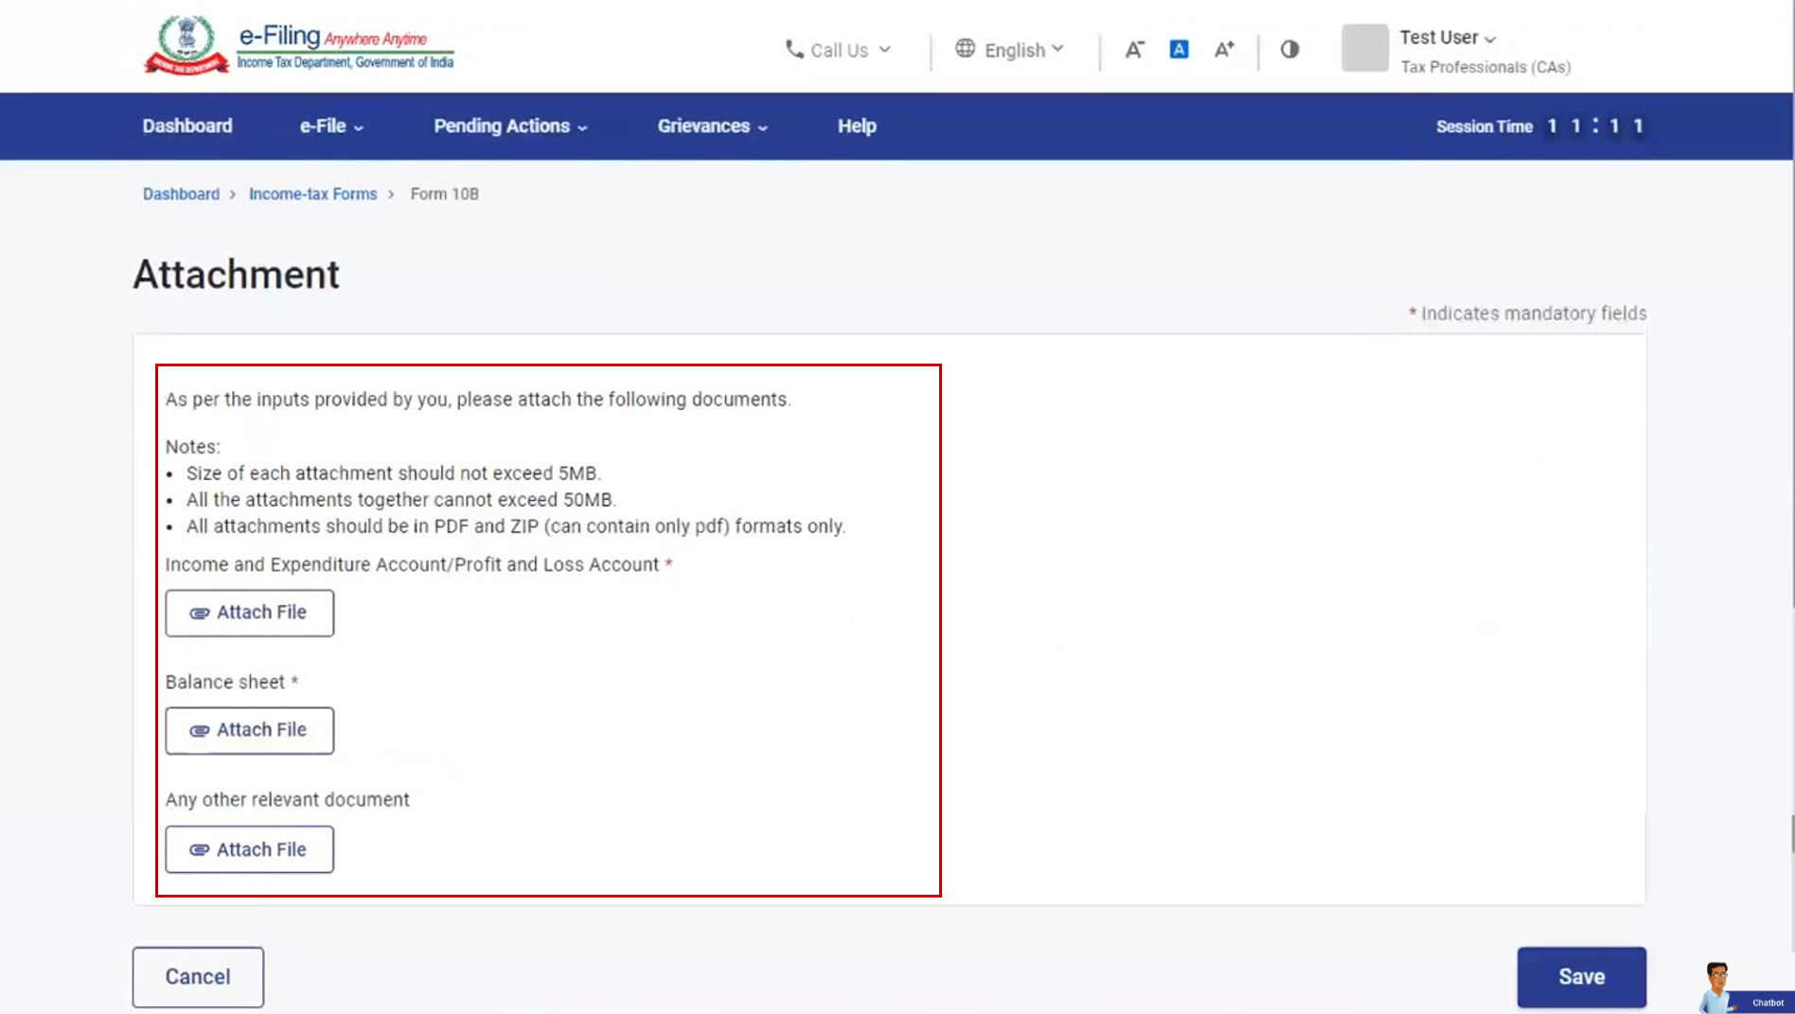Expand the Test User account menu
This screenshot has width=1795, height=1014.
(x=1448, y=38)
